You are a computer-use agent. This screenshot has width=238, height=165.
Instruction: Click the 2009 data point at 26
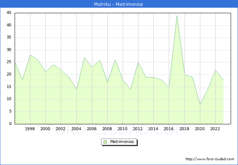point(115,60)
